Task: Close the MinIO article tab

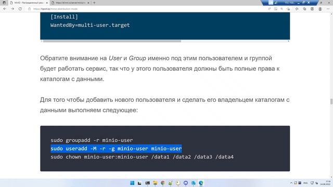Action: pos(47,3)
